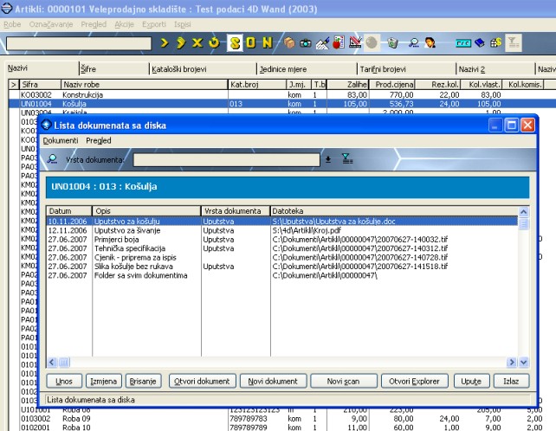
Task: Open the Označavanje menu
Action: (x=51, y=24)
